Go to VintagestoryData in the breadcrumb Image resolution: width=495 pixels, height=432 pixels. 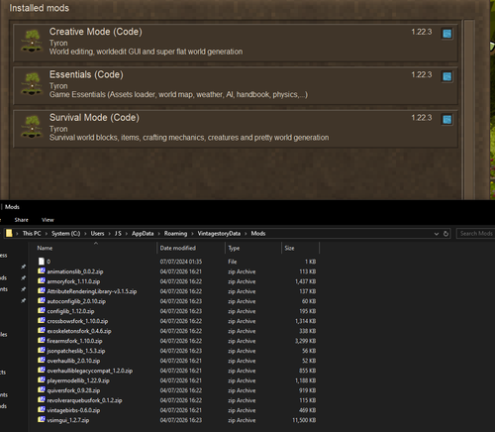click(219, 234)
